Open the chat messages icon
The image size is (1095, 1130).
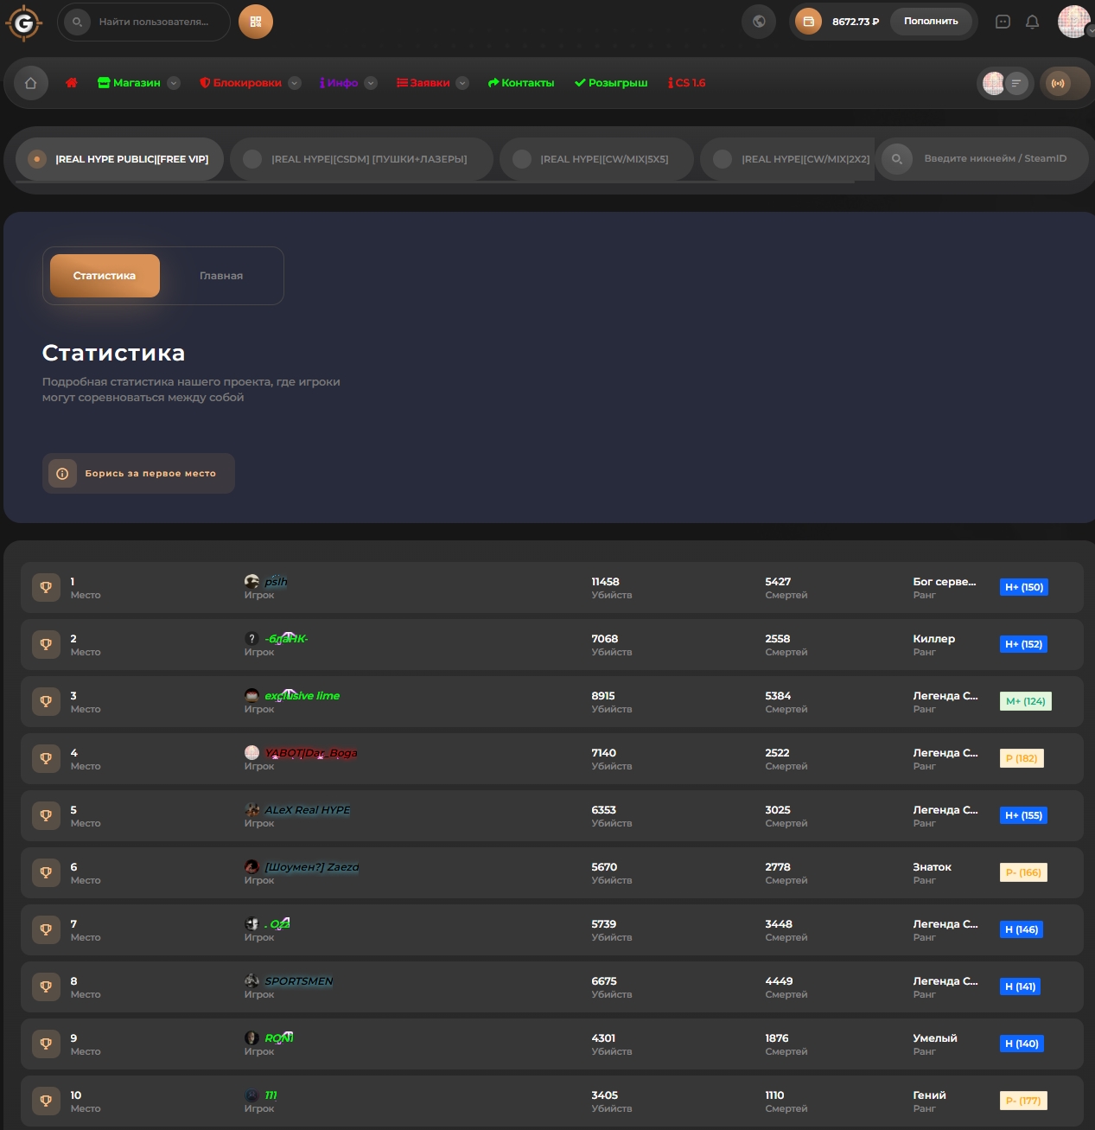coord(1003,22)
